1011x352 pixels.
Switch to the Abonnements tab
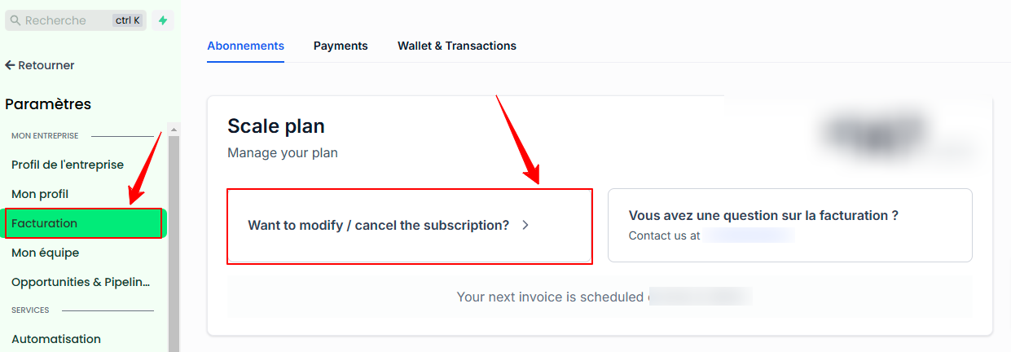(245, 46)
